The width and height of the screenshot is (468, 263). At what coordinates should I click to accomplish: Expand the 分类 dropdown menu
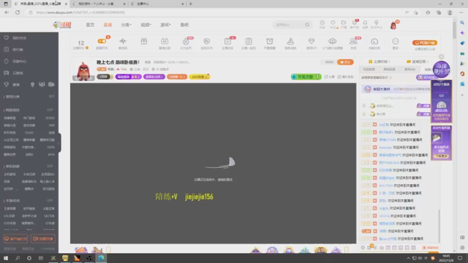(126, 25)
